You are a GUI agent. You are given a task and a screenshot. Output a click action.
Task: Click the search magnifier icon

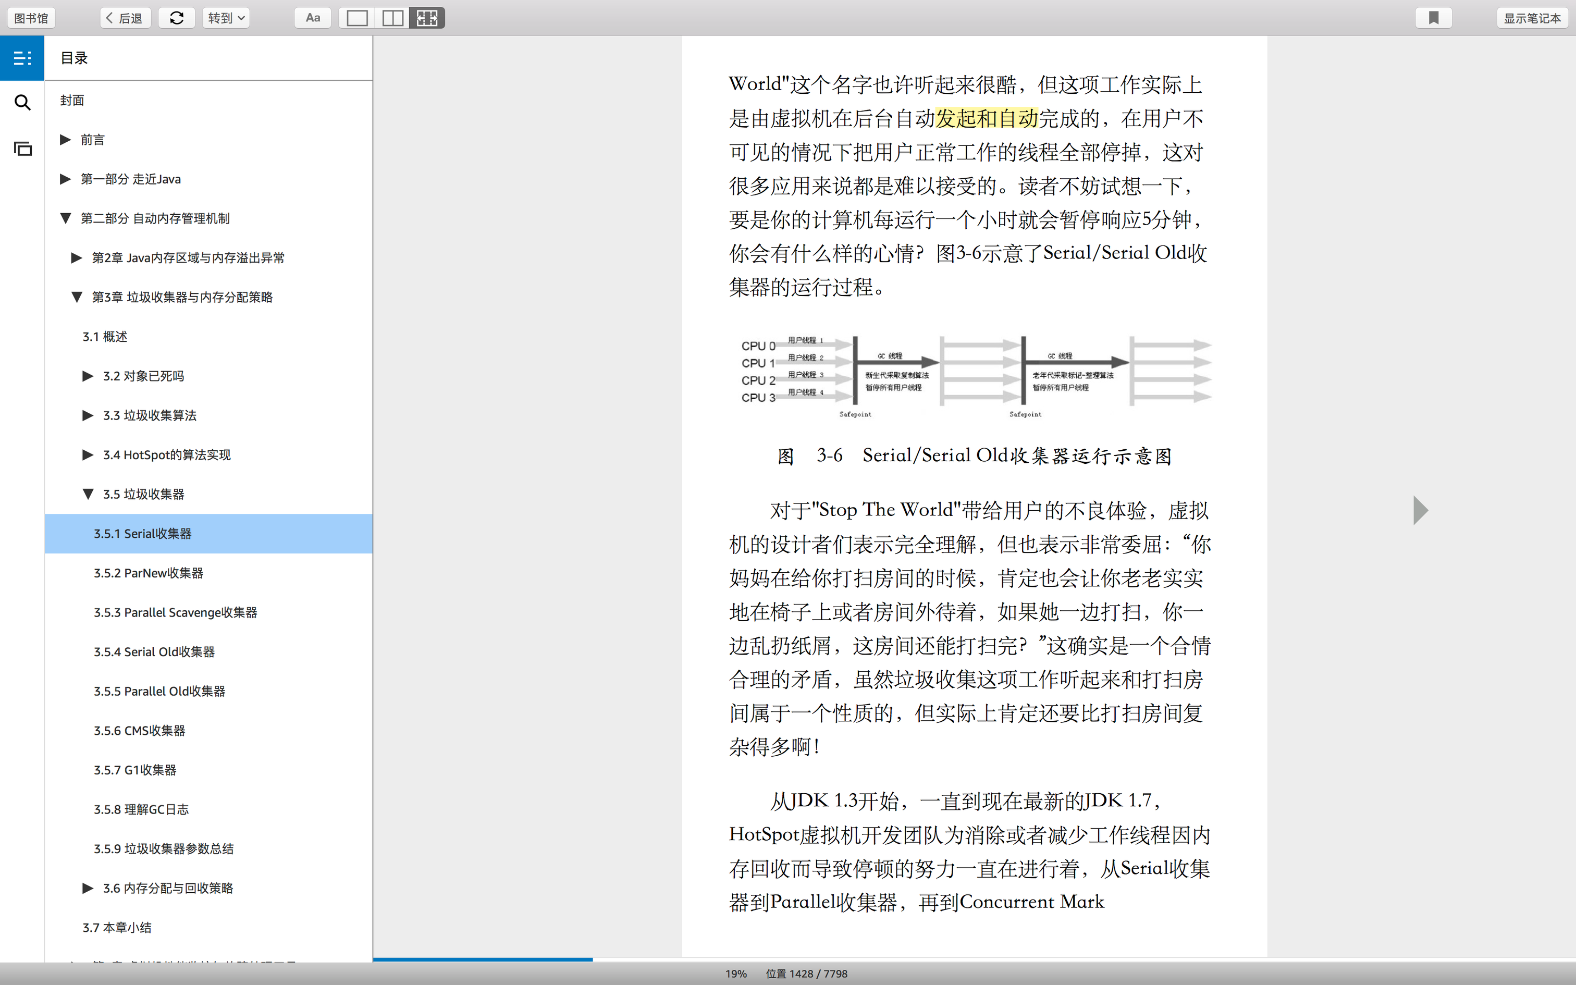tap(22, 103)
